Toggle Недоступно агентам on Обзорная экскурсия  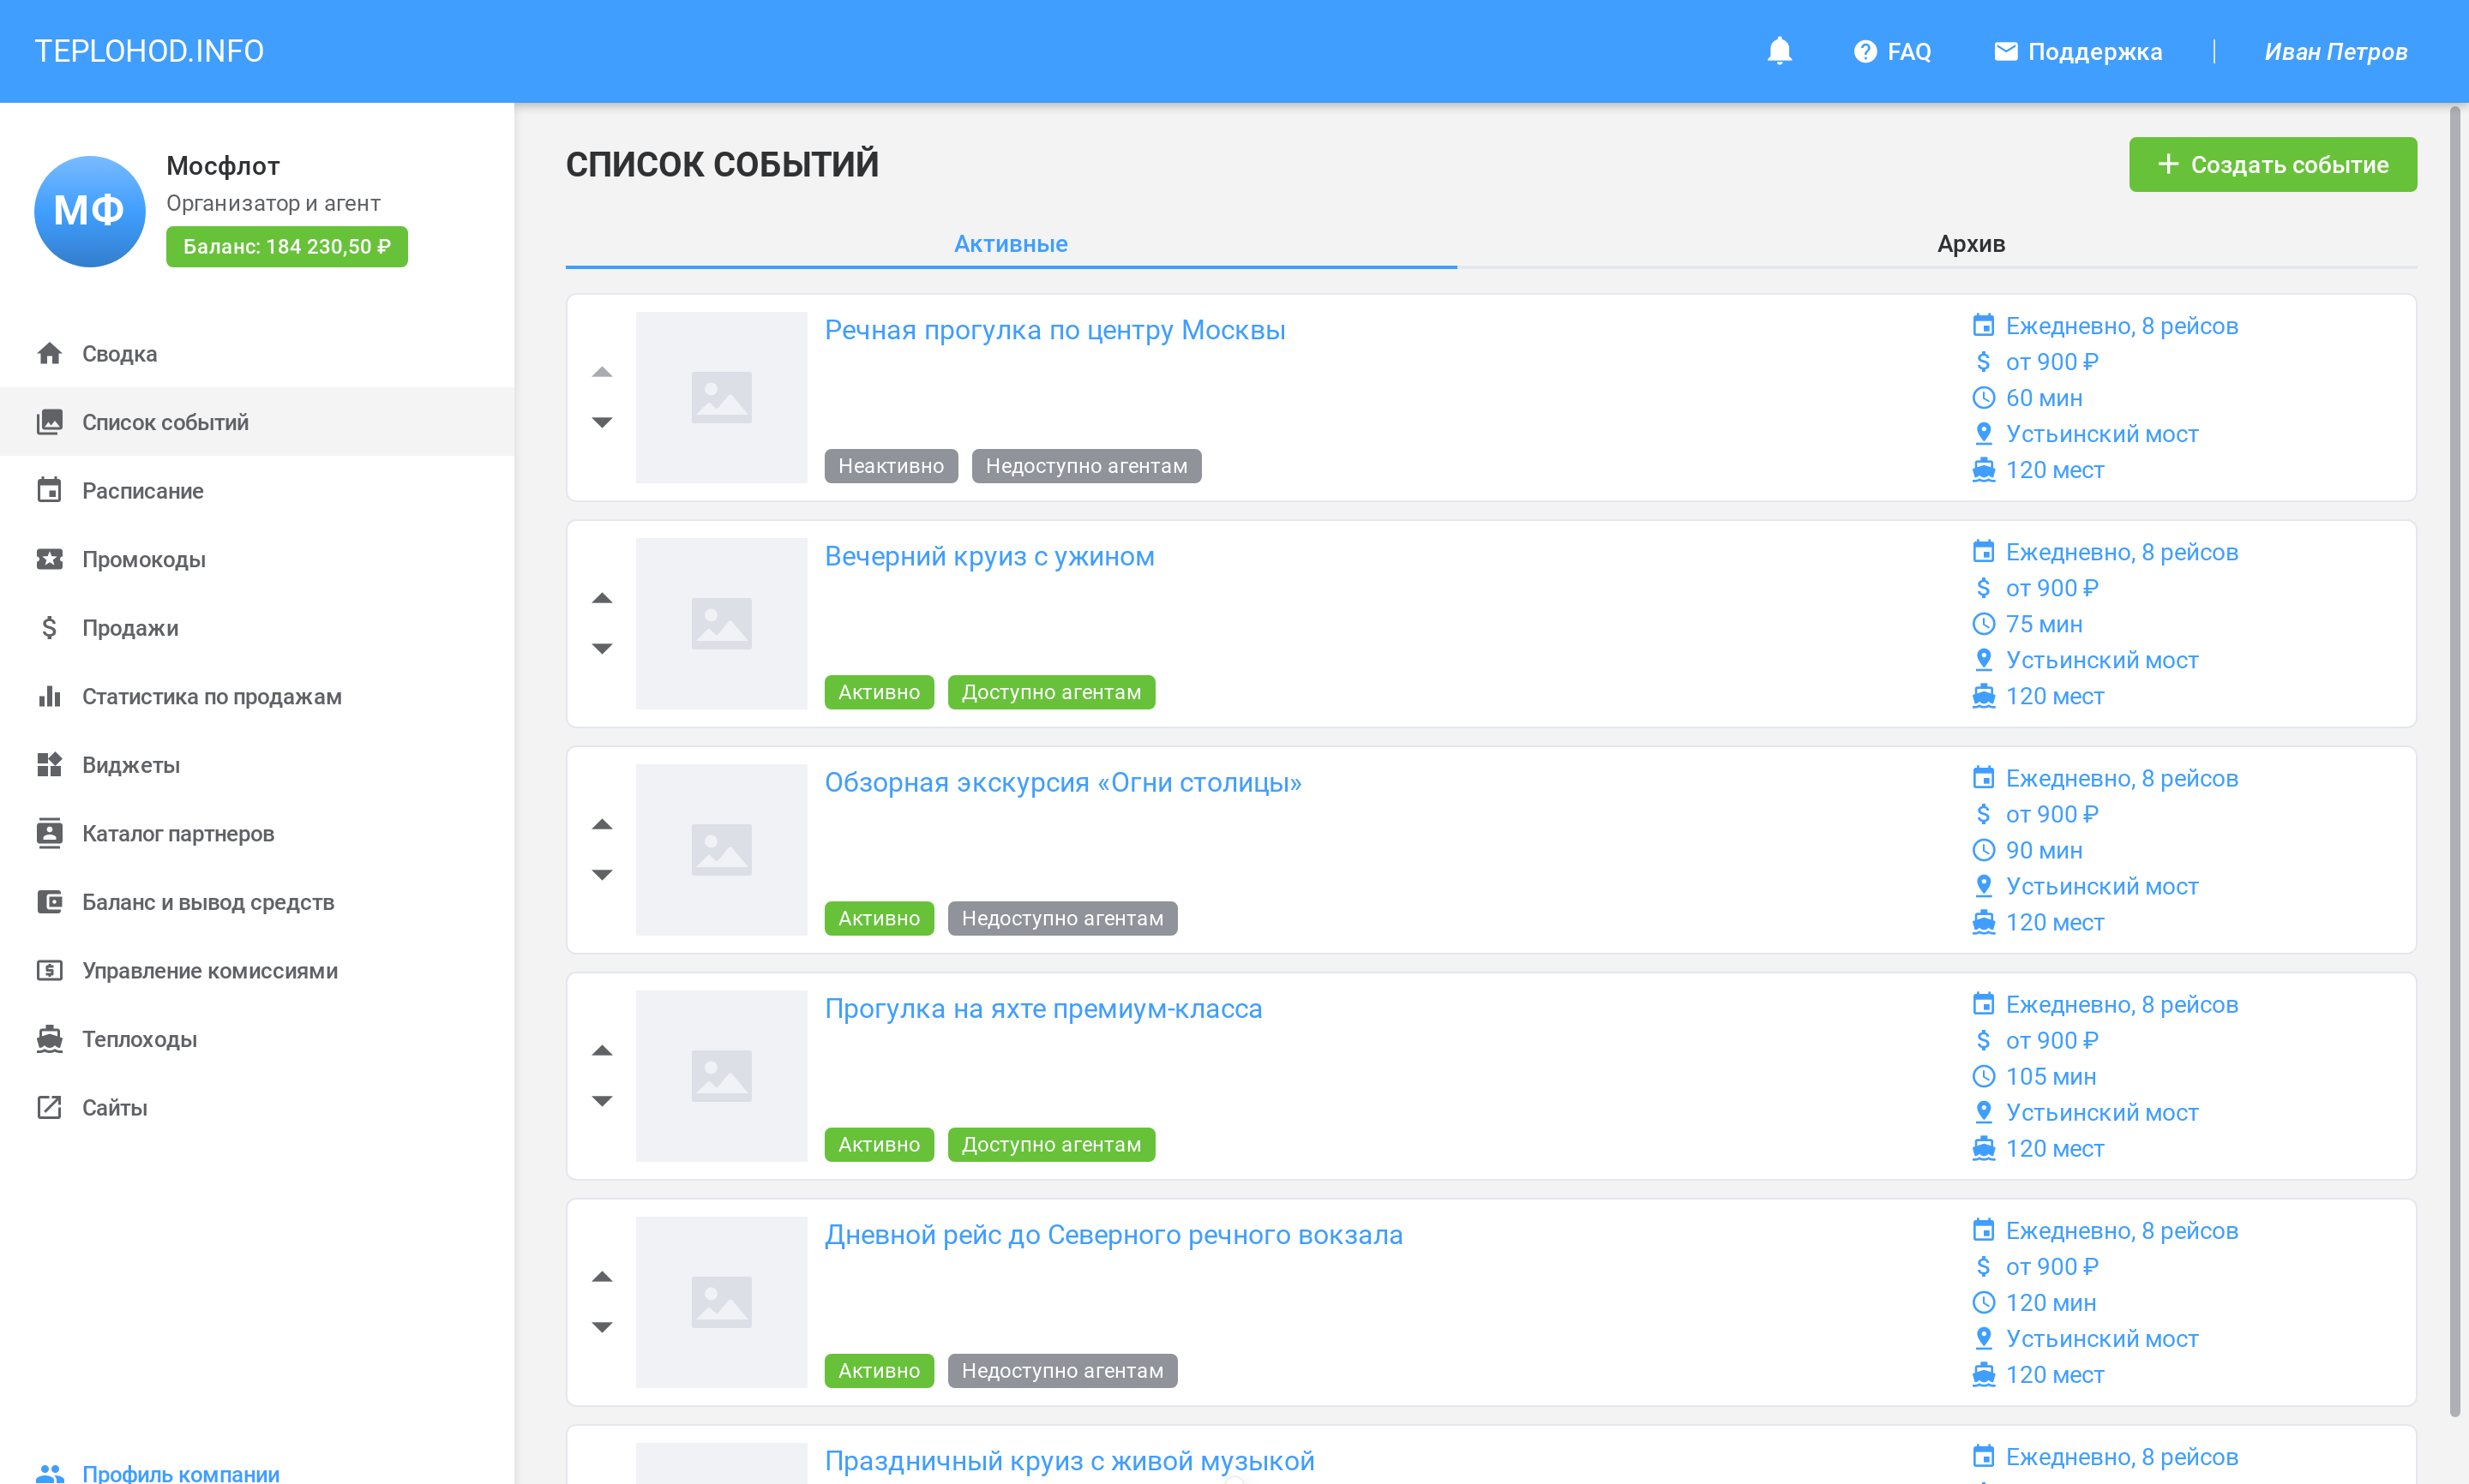click(x=1062, y=918)
